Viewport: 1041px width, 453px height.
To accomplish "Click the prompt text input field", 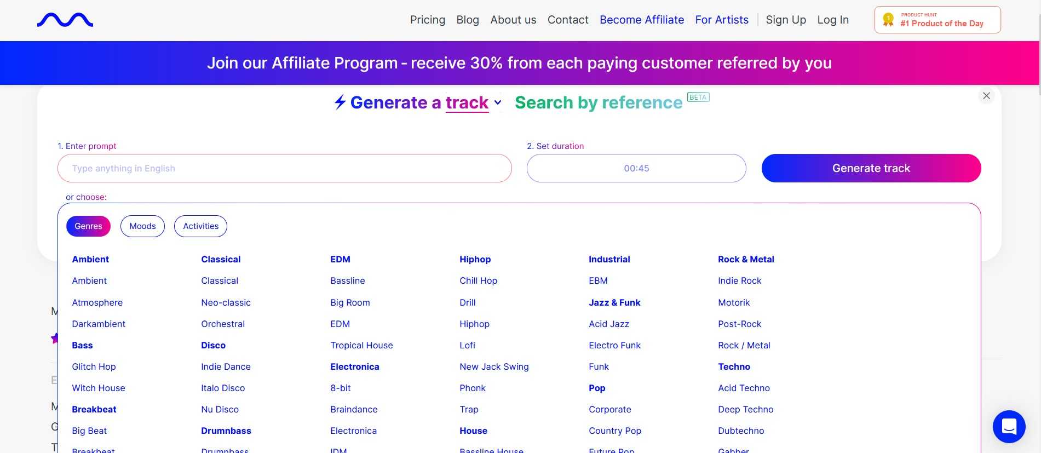I will click(x=285, y=168).
